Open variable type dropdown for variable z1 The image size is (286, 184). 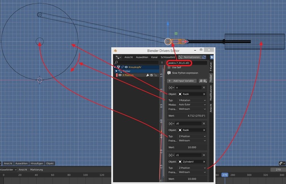coord(171,155)
